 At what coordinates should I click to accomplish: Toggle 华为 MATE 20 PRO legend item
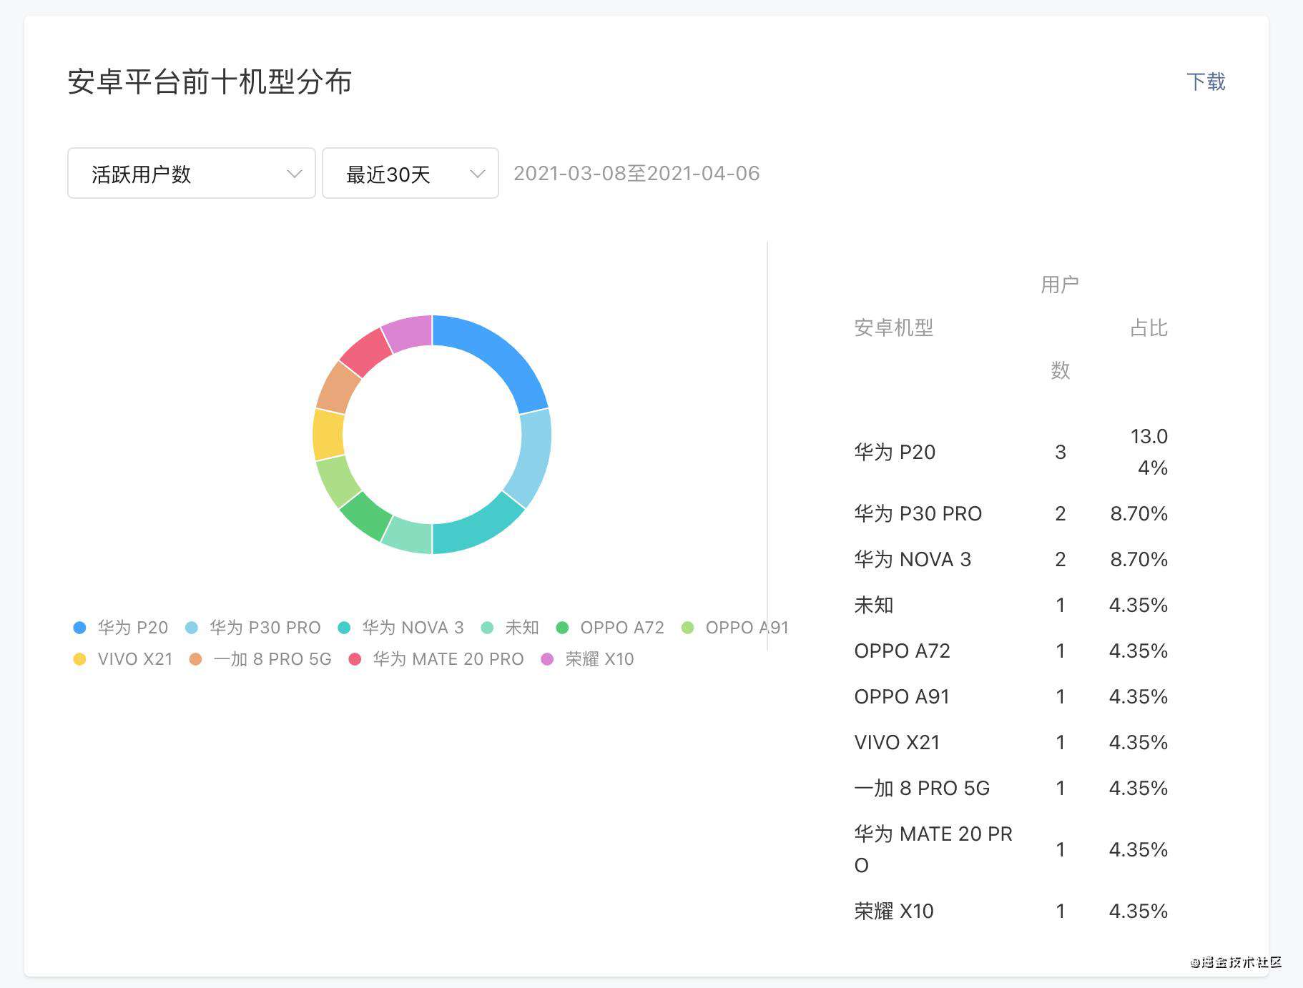pos(436,659)
